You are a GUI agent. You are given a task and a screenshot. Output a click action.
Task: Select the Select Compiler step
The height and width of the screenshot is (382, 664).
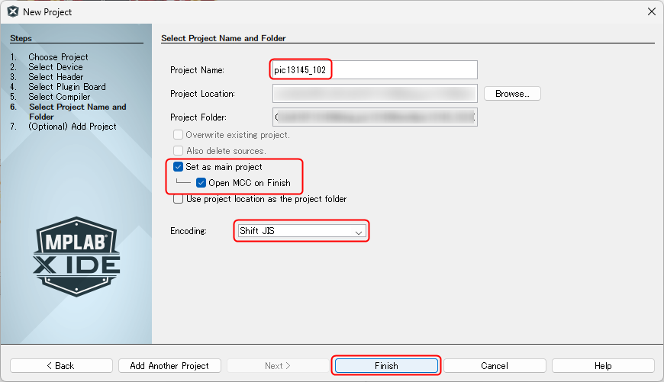click(x=60, y=97)
